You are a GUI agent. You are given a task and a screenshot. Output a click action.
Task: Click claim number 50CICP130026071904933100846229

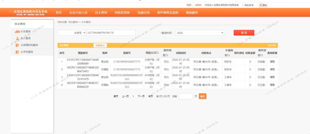[83, 85]
